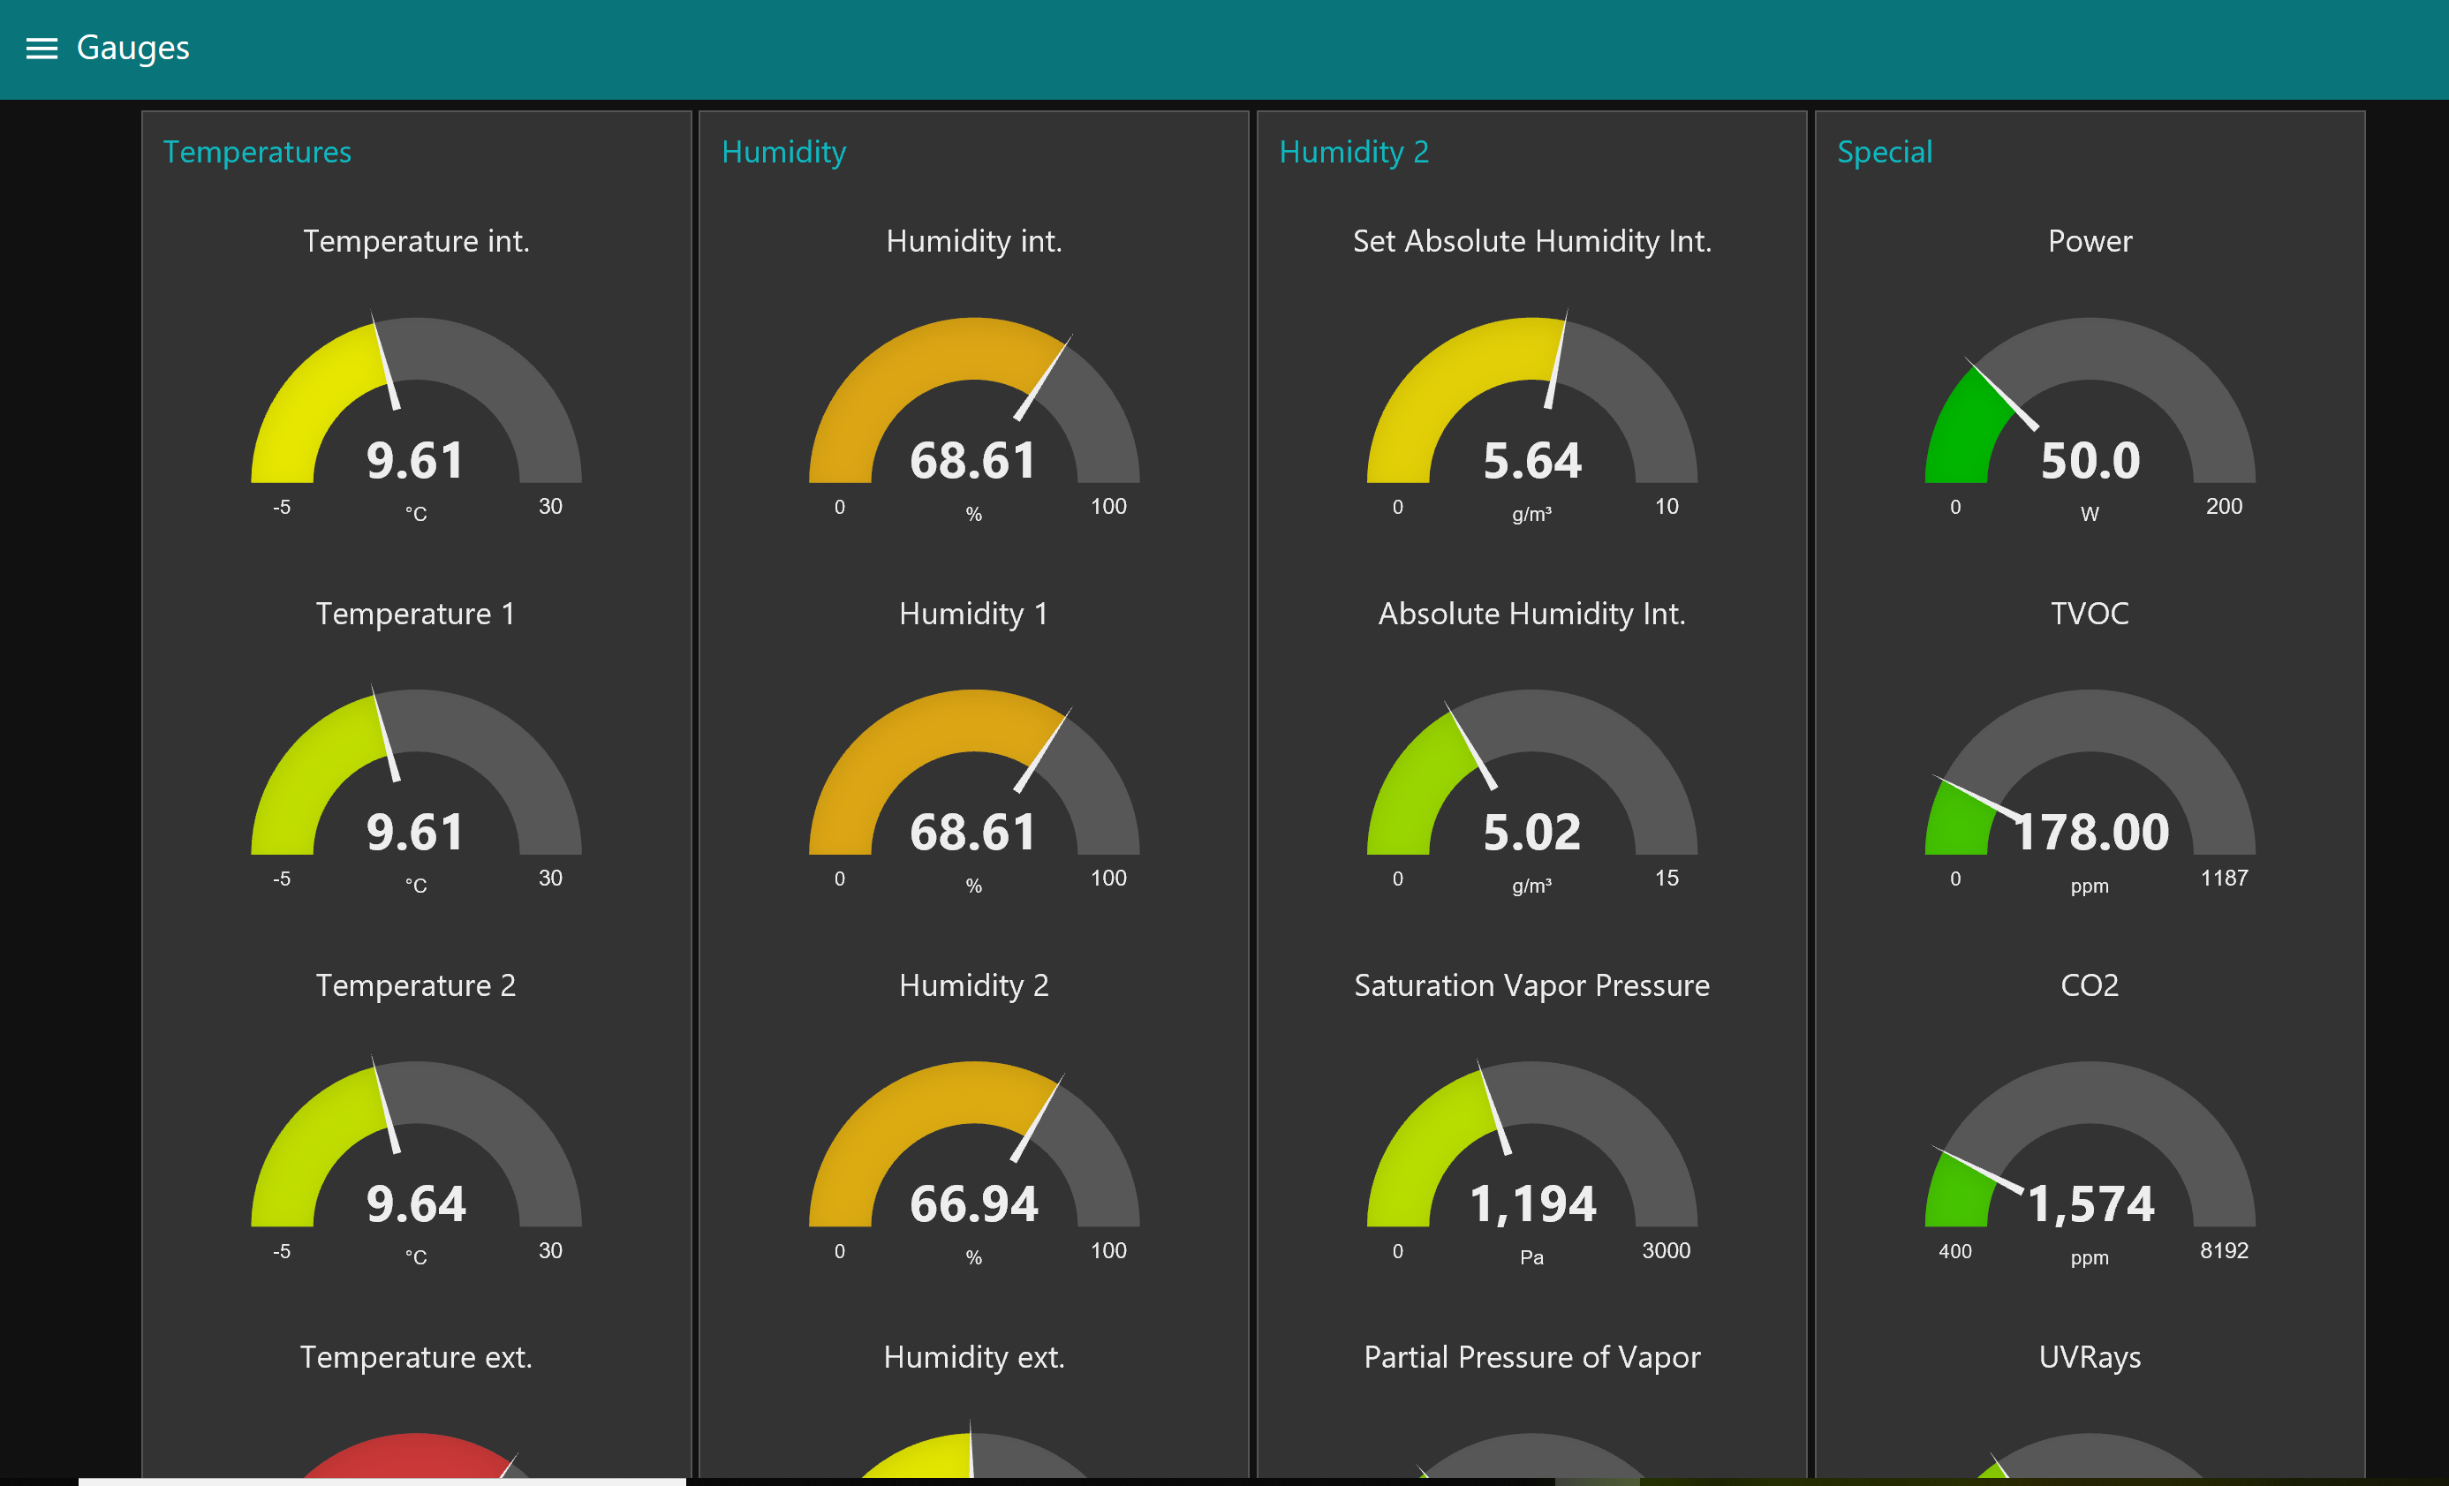Click the 5.02 absolute humidity value
This screenshot has width=2449, height=1486.
1532,833
